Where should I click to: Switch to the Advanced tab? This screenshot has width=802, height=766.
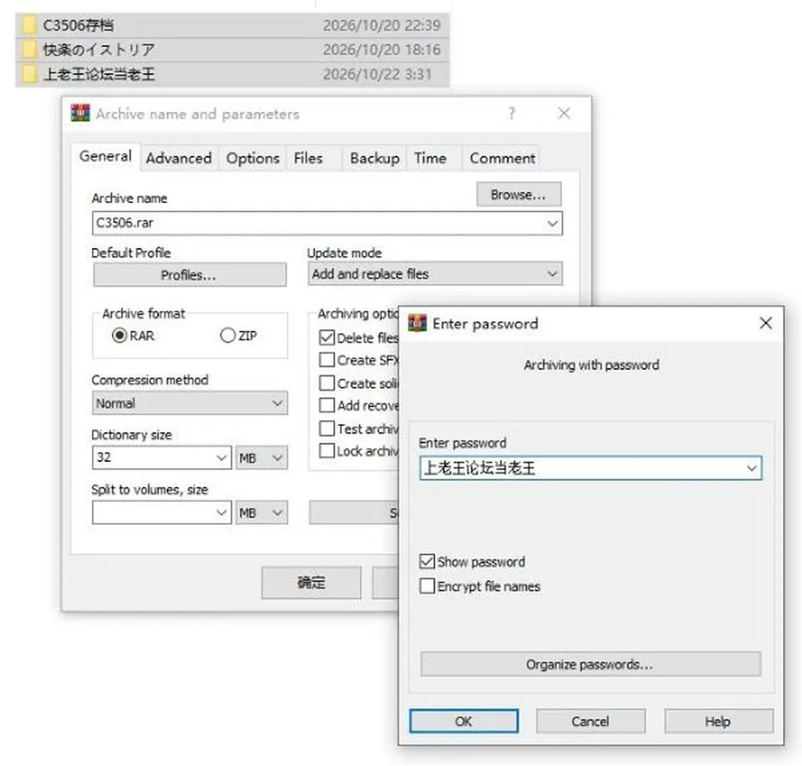(x=179, y=158)
